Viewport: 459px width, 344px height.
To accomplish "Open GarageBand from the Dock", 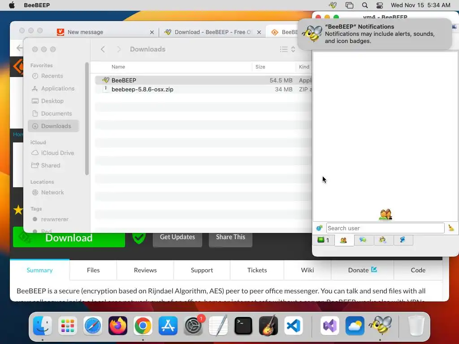I will coord(268,326).
